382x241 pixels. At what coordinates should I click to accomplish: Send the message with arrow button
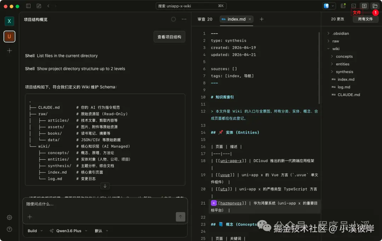tap(180, 217)
